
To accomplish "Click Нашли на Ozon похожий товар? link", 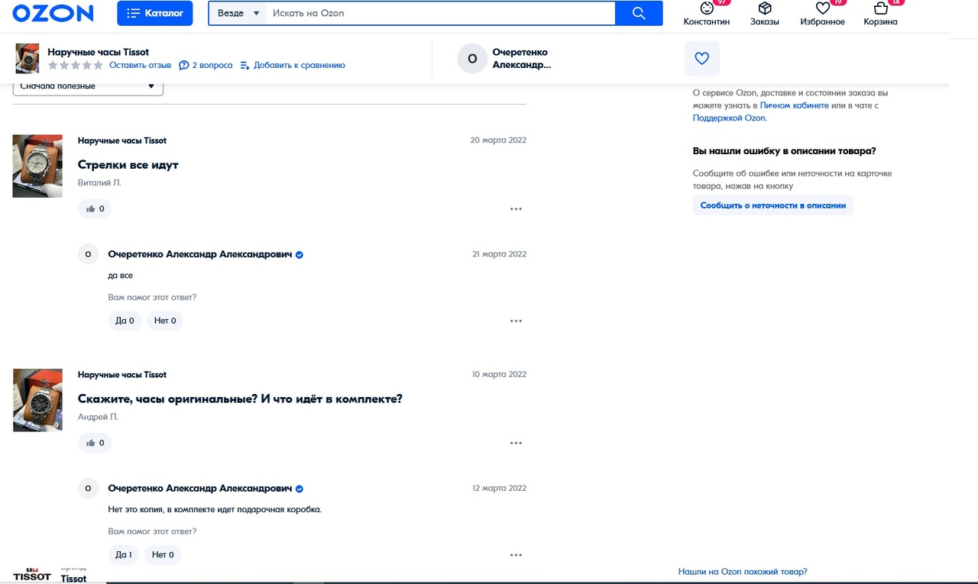I will coord(743,572).
